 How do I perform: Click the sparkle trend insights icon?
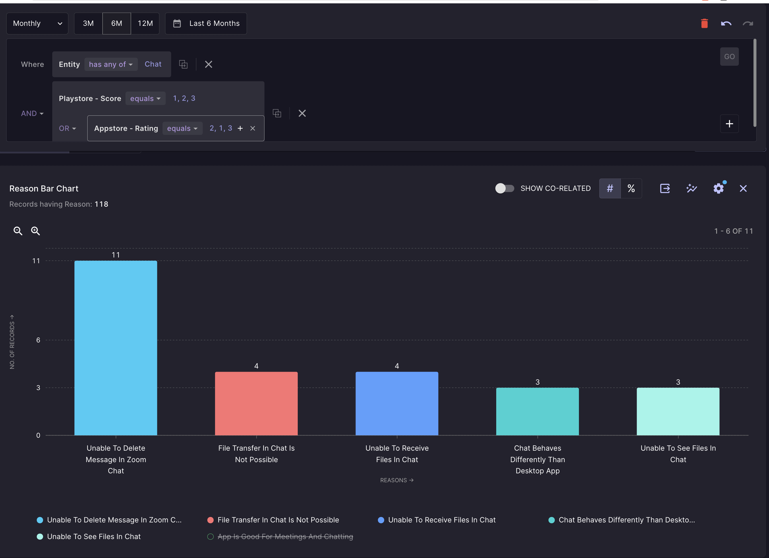pos(691,189)
